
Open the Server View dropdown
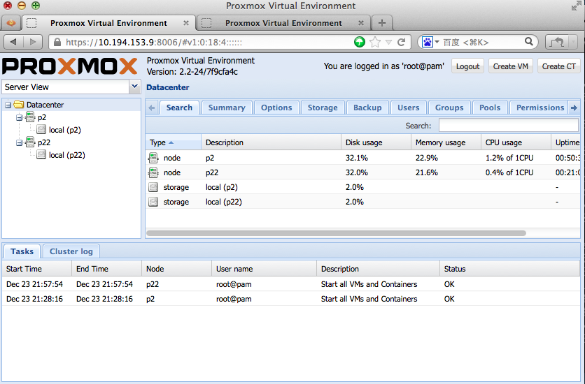coord(134,87)
